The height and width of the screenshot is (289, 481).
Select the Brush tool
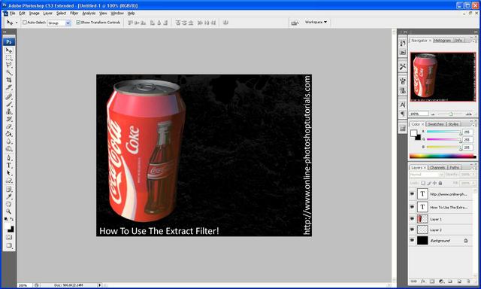(9, 104)
